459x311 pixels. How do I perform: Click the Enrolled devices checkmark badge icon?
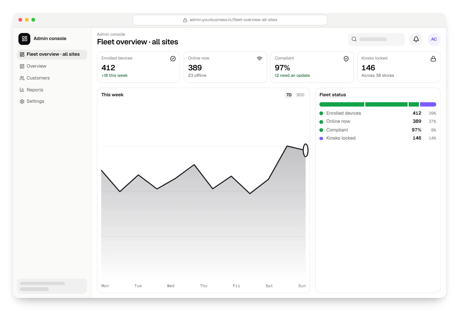click(173, 59)
